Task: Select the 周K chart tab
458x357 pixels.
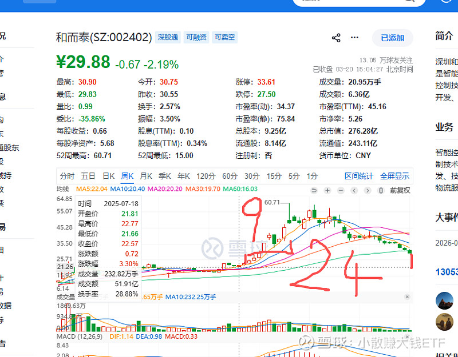Action: pos(127,176)
